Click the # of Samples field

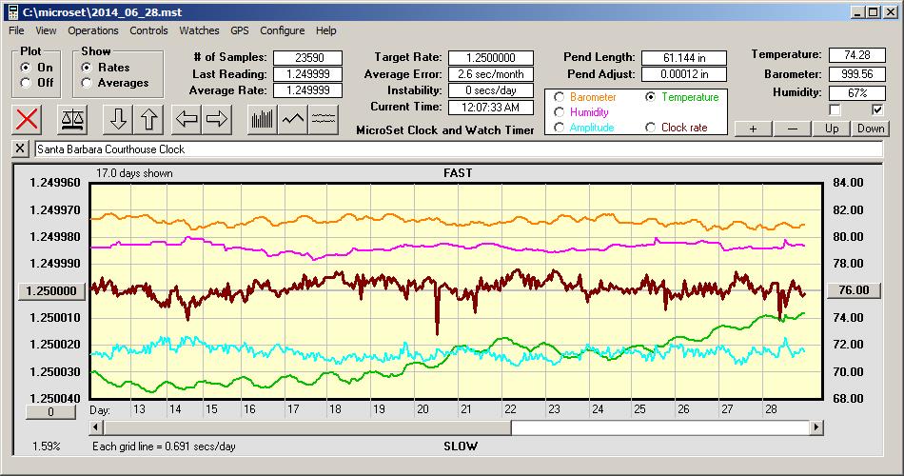click(x=308, y=58)
